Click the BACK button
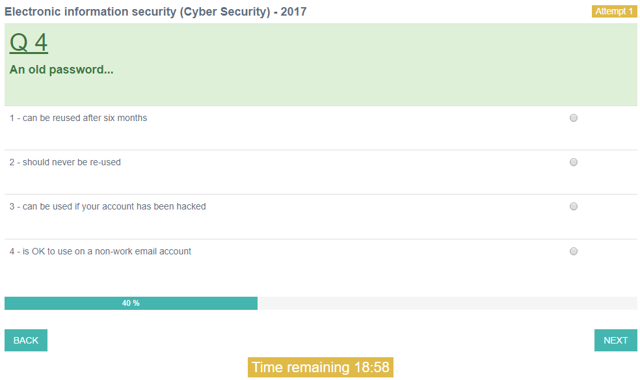This screenshot has height=380, width=640. pyautogui.click(x=25, y=340)
